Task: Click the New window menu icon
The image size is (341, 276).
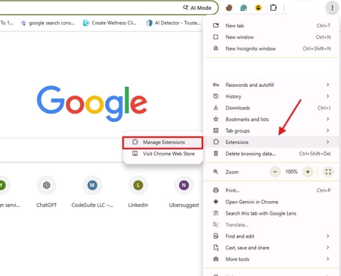Action: pyautogui.click(x=216, y=37)
